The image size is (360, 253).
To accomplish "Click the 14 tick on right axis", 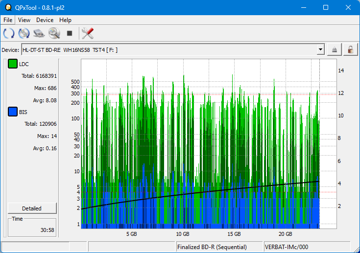I will 341,70.
